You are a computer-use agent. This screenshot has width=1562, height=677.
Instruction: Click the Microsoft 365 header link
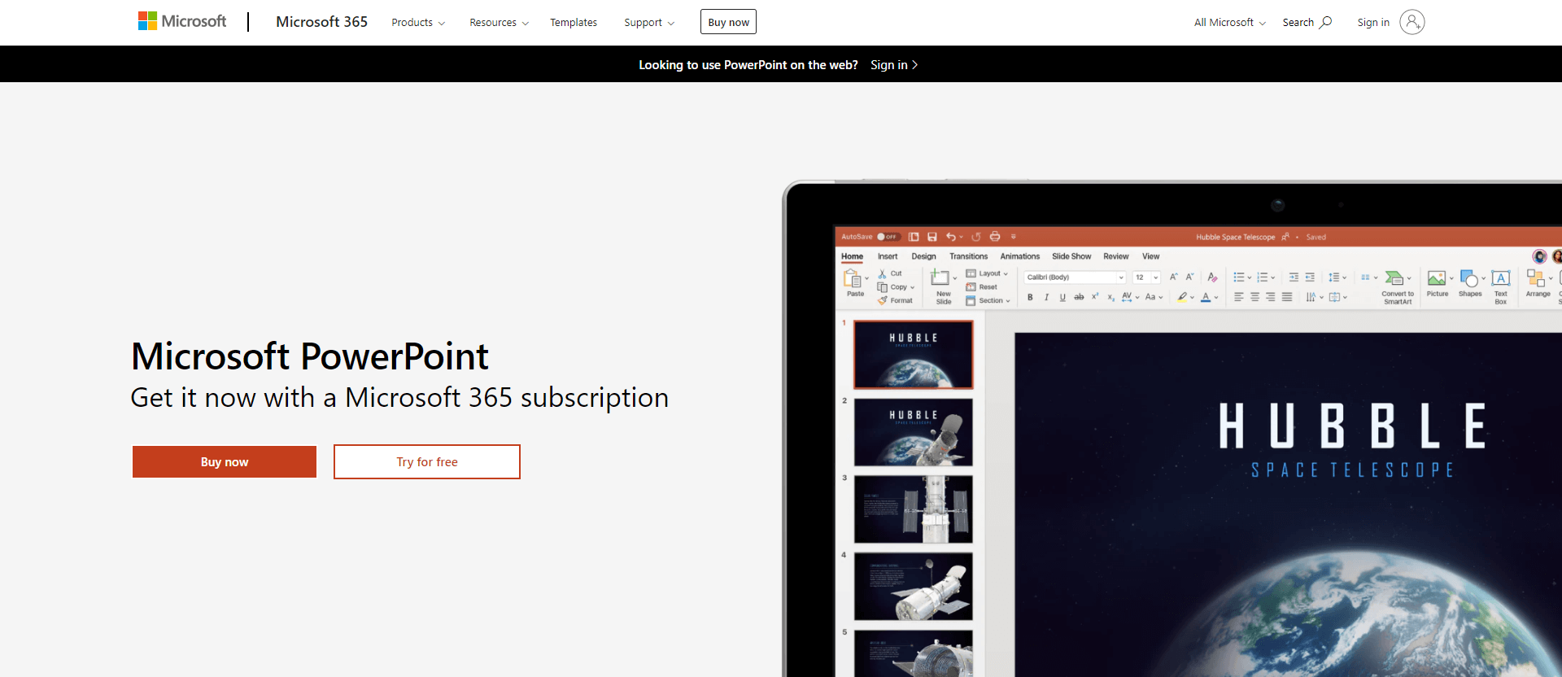[x=321, y=22]
